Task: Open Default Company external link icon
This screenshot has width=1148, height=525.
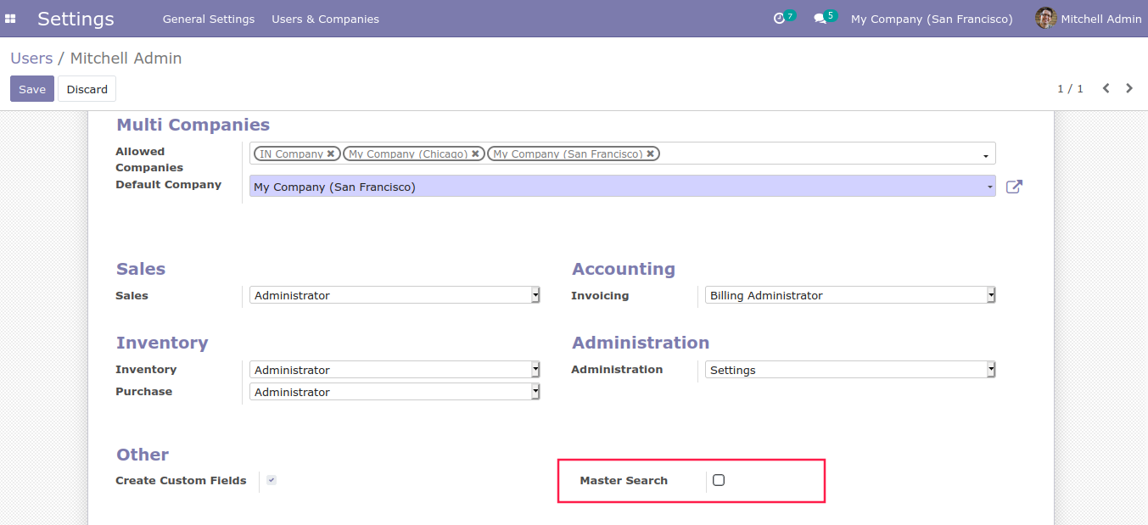Action: [x=1014, y=187]
